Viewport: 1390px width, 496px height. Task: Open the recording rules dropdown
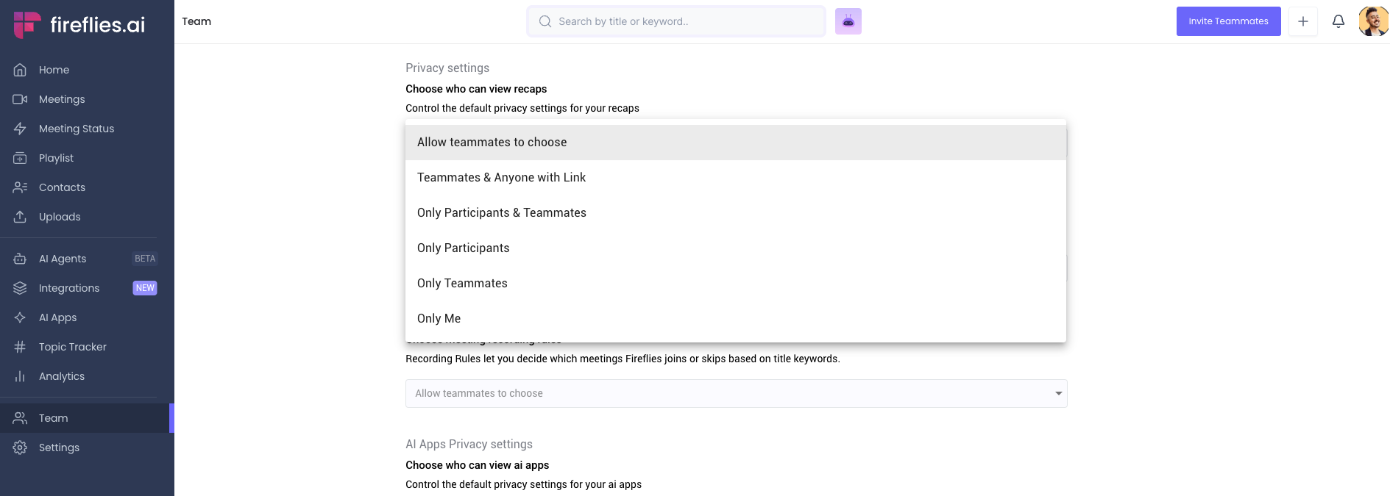click(736, 394)
